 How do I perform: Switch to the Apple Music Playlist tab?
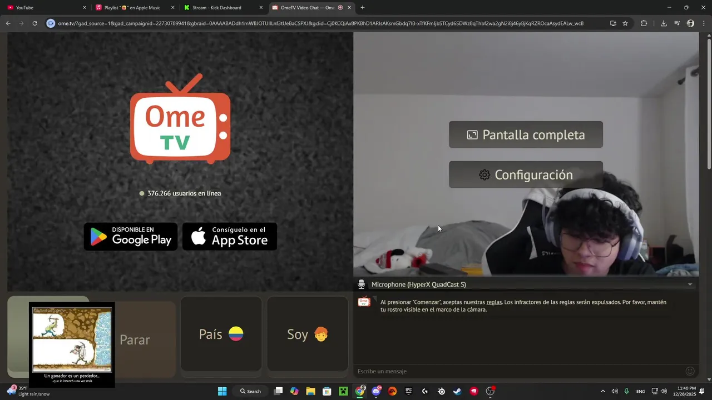134,8
